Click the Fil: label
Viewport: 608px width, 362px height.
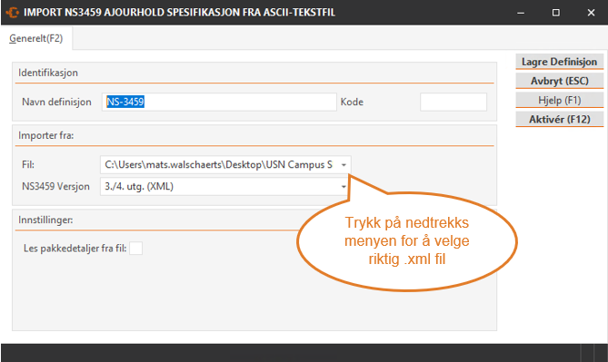[x=28, y=165]
